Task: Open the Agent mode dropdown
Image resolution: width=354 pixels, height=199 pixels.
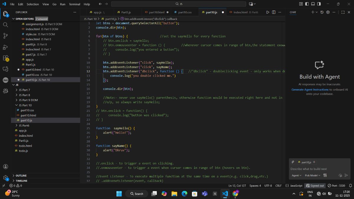Action: (x=296, y=175)
